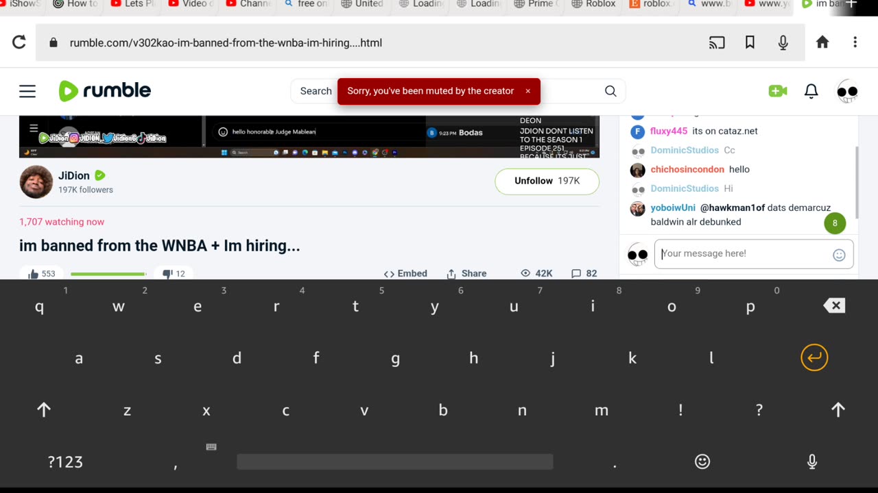Image resolution: width=878 pixels, height=493 pixels.
Task: Tap the keyboard enter key
Action: click(814, 357)
